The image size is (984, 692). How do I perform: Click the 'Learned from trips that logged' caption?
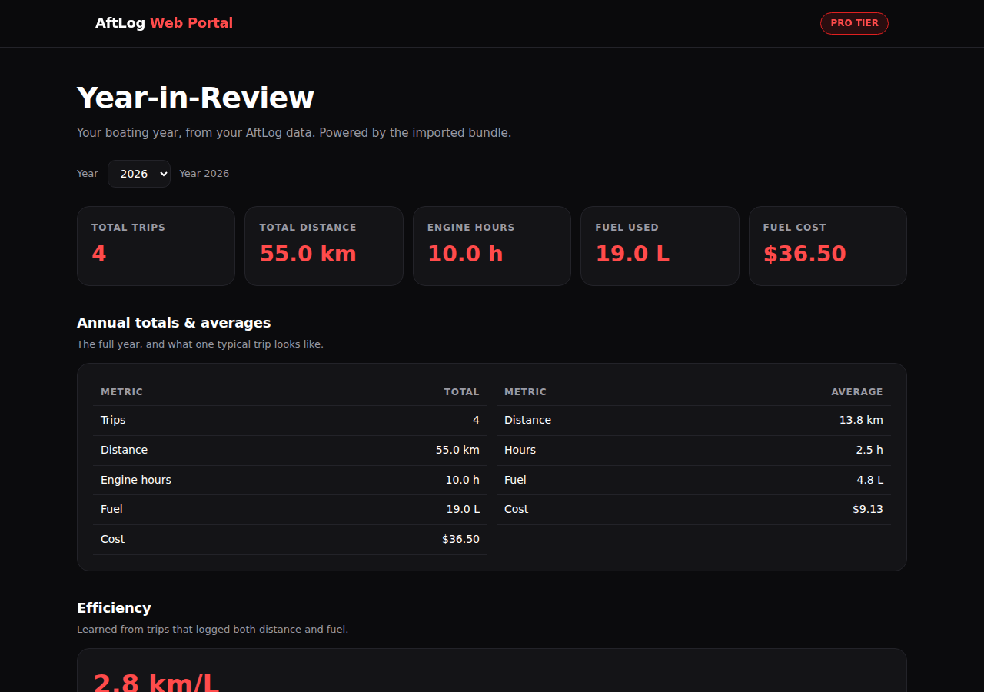coord(212,630)
